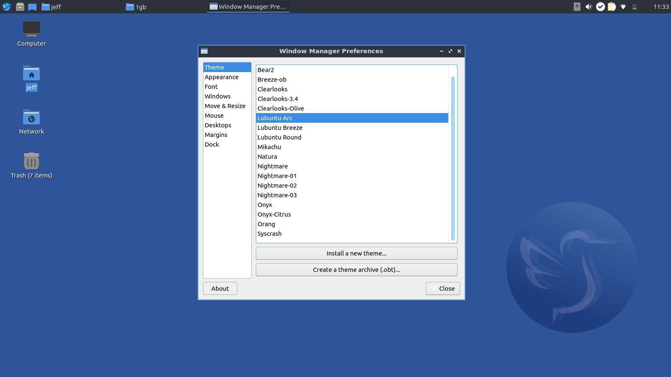The width and height of the screenshot is (671, 377).
Task: Open the volume control tray icon
Action: tap(588, 7)
